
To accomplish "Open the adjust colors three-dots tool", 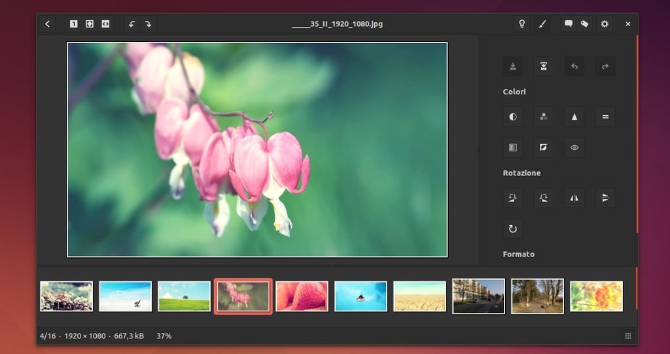I will pyautogui.click(x=544, y=116).
